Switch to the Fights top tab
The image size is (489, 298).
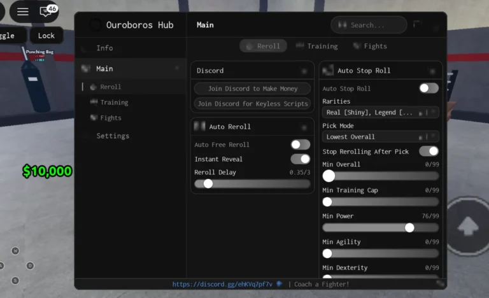click(370, 46)
